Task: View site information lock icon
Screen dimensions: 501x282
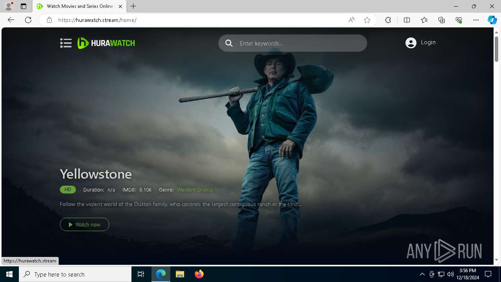Action: click(49, 20)
